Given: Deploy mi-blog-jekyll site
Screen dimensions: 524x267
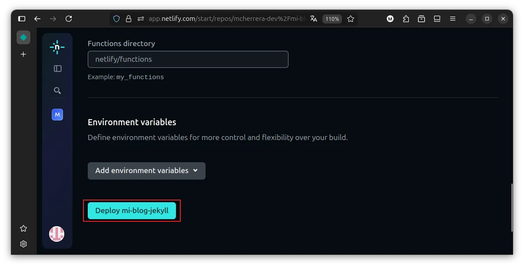Looking at the screenshot, I should click(x=132, y=210).
